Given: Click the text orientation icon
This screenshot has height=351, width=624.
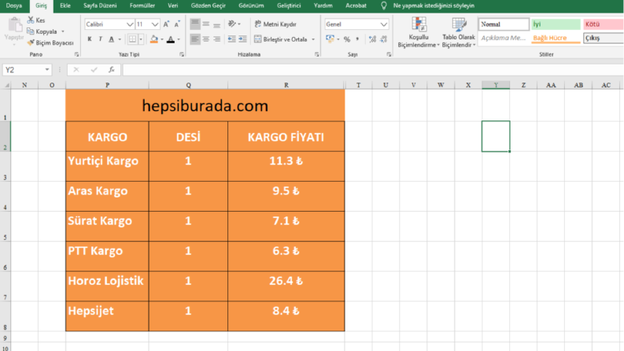Looking at the screenshot, I should click(x=232, y=24).
